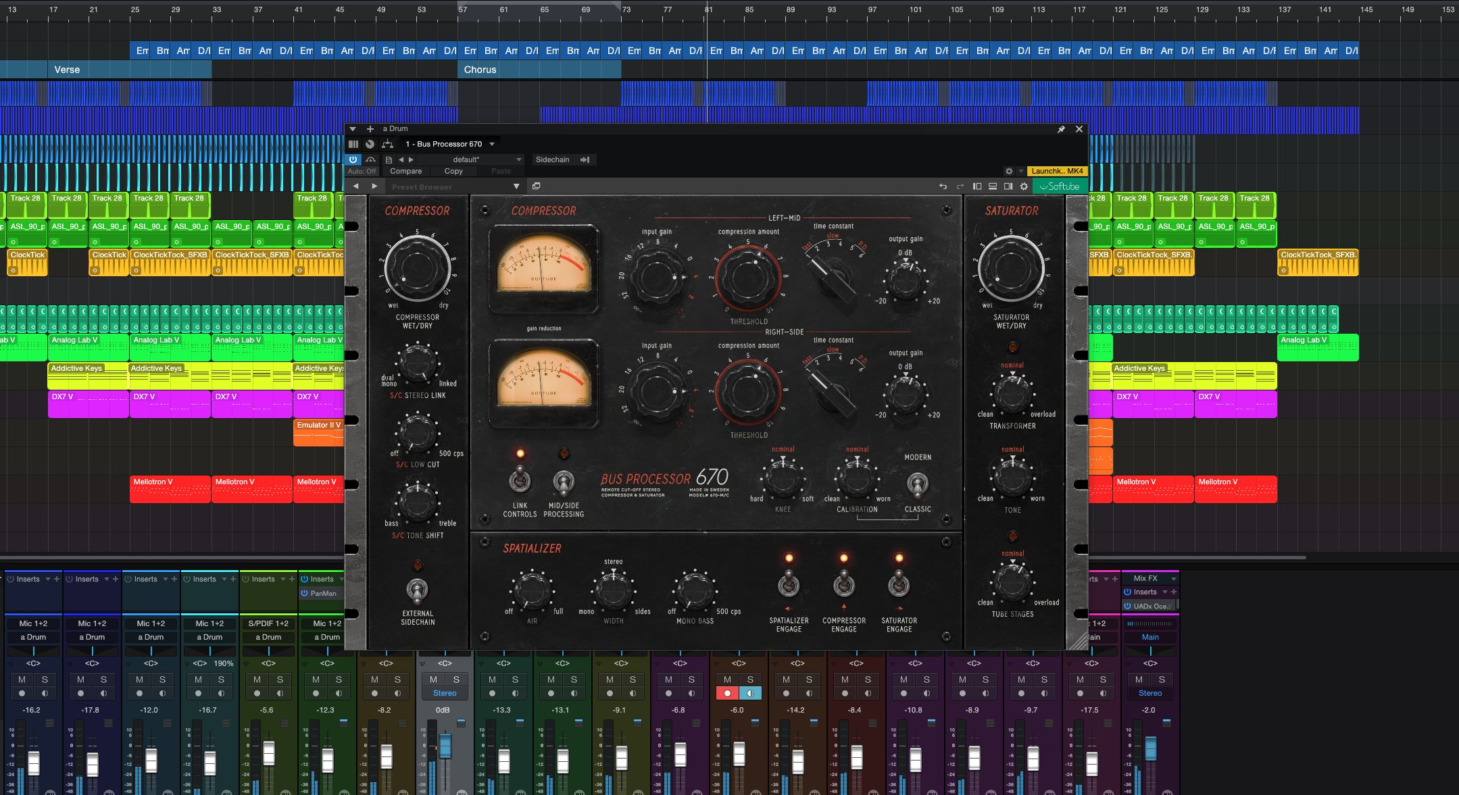Flip the SPATIALIZER ENGAGE switch
This screenshot has height=795, width=1459.
point(789,583)
